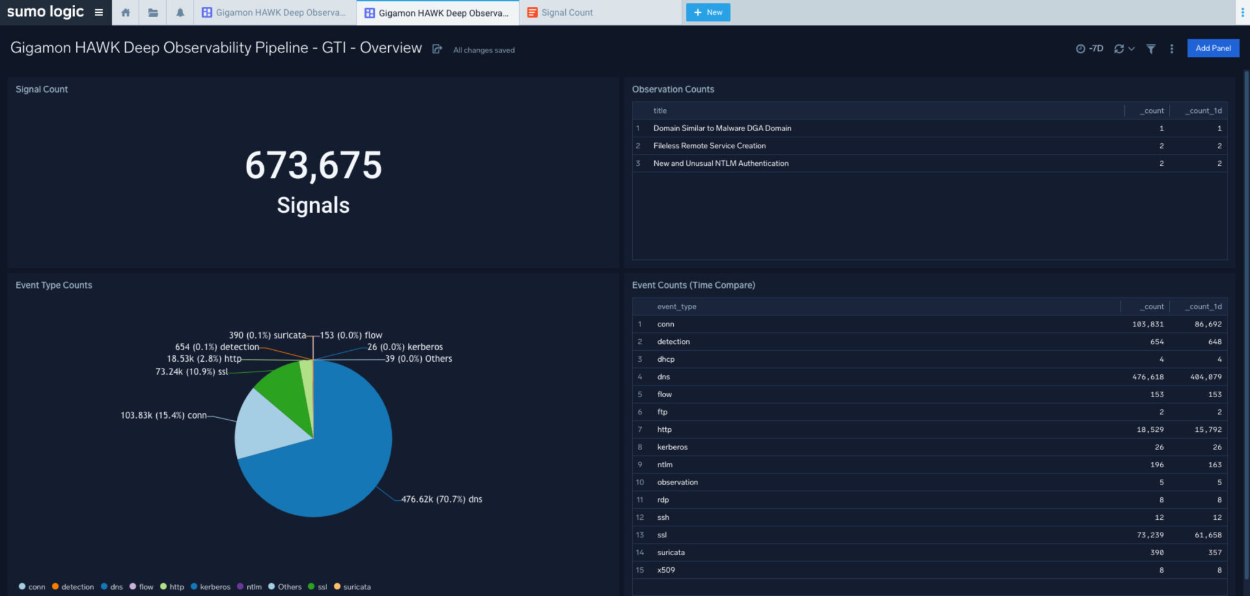This screenshot has width=1250, height=596.
Task: Click the Add Panel button
Action: coord(1213,48)
